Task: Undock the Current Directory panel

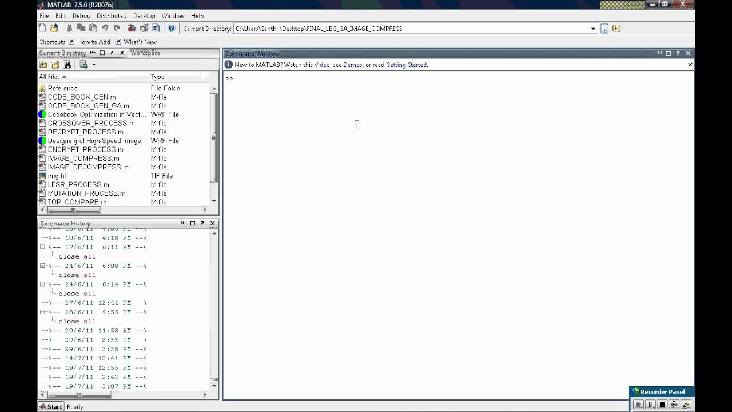Action: point(112,53)
